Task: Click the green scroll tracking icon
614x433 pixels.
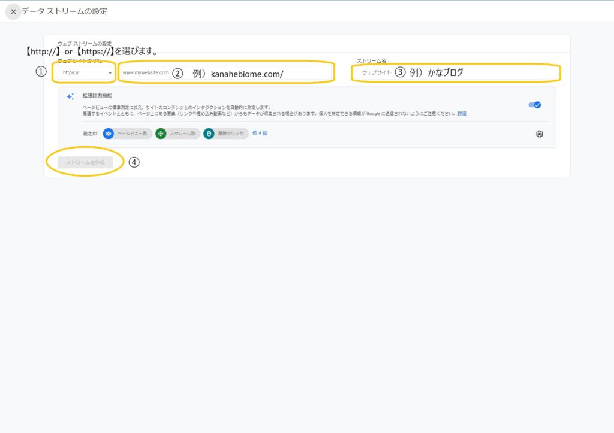Action: [x=161, y=134]
